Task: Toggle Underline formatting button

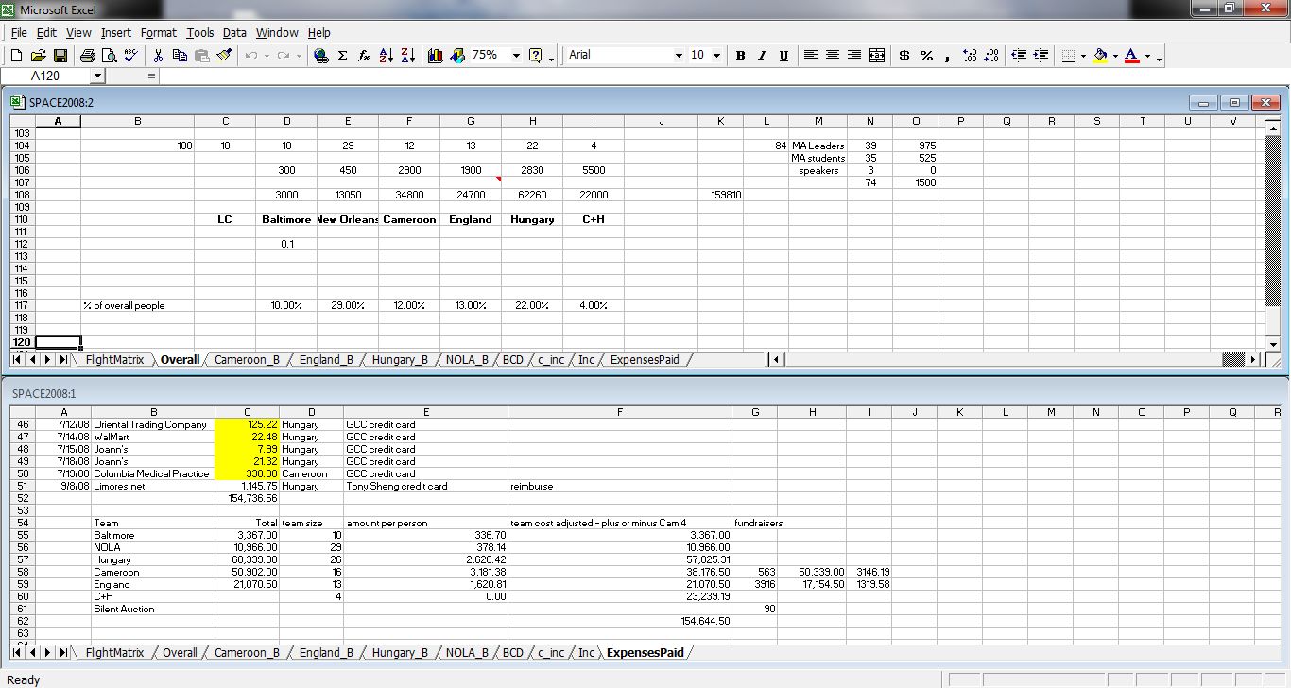Action: [783, 56]
